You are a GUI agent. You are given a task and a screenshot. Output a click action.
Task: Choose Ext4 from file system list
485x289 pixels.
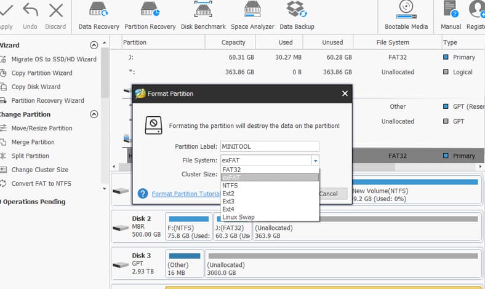[x=270, y=209]
